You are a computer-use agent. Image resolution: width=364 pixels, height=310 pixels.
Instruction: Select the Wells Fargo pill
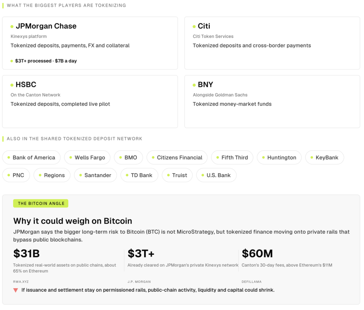[87, 158]
